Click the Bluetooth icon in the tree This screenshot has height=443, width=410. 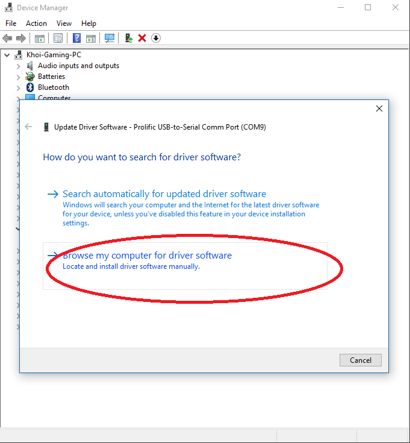[30, 87]
